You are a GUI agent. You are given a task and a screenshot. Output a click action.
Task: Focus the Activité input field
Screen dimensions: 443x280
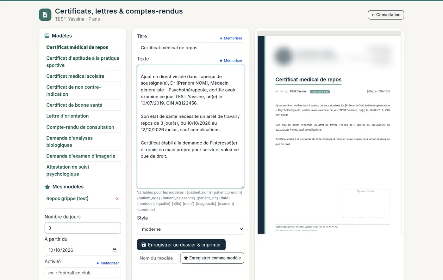pyautogui.click(x=83, y=273)
